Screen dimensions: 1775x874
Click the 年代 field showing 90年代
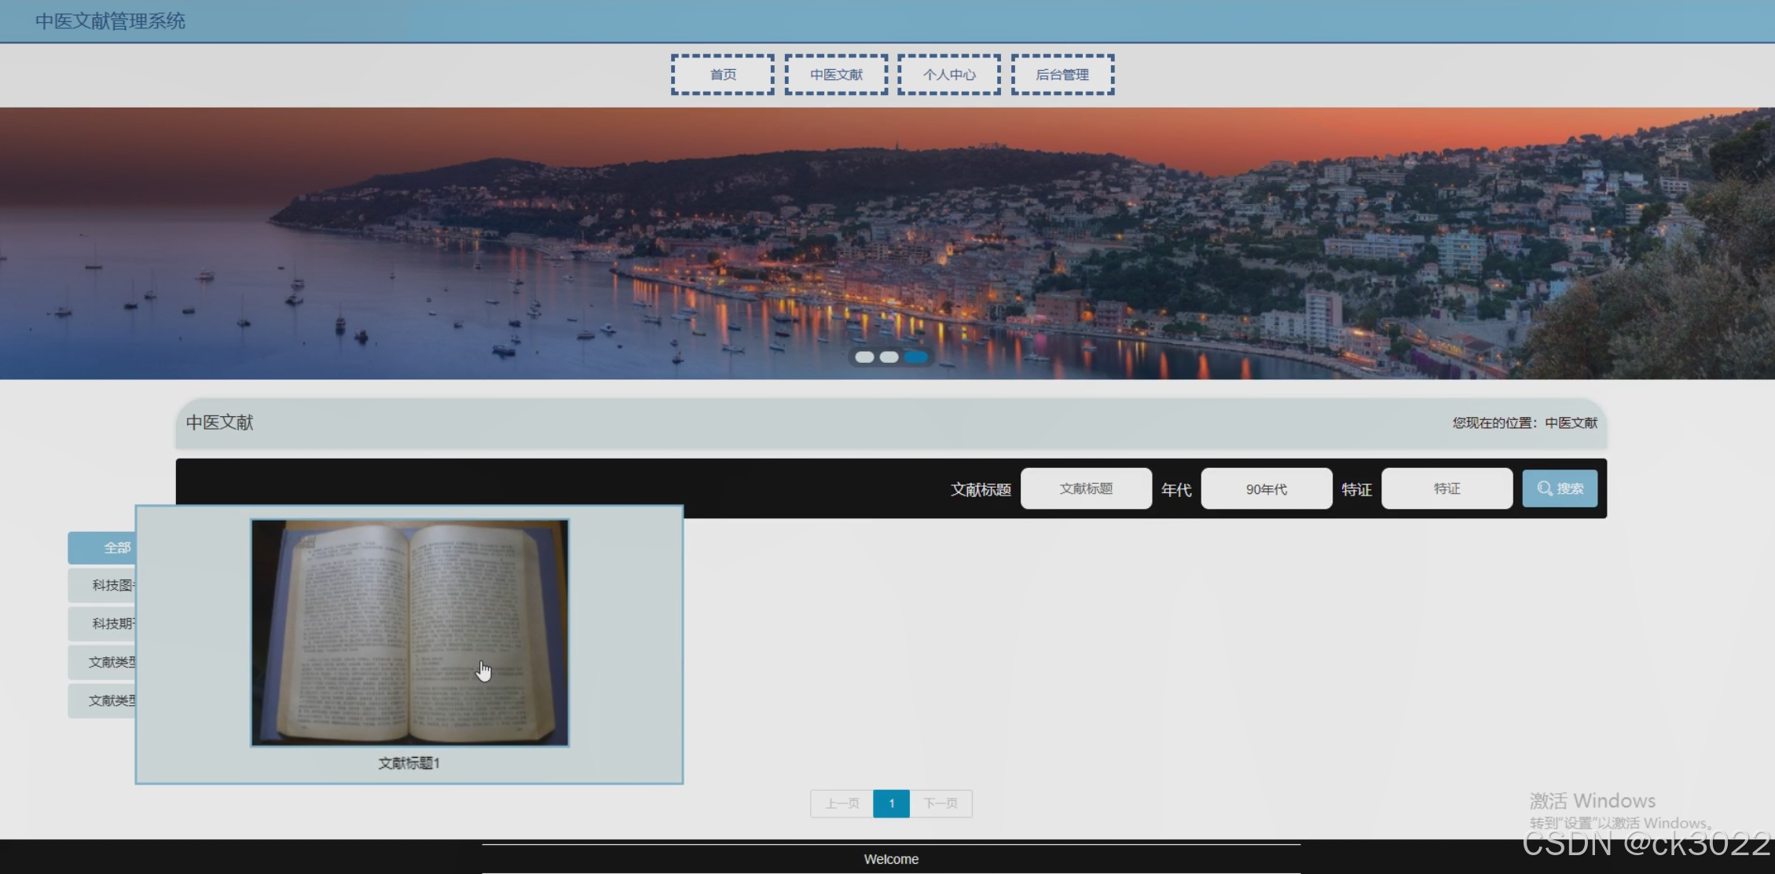point(1266,488)
